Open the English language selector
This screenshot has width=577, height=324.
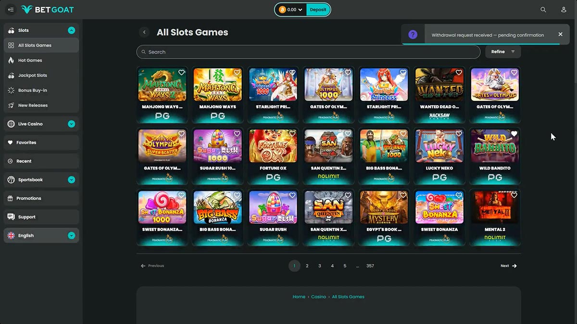[x=41, y=236]
